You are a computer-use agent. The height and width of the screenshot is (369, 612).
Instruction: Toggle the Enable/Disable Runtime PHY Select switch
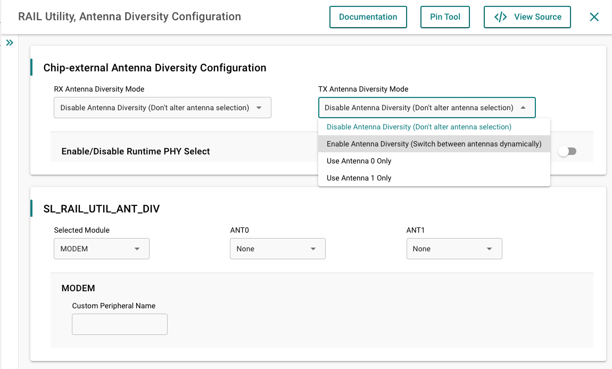567,152
